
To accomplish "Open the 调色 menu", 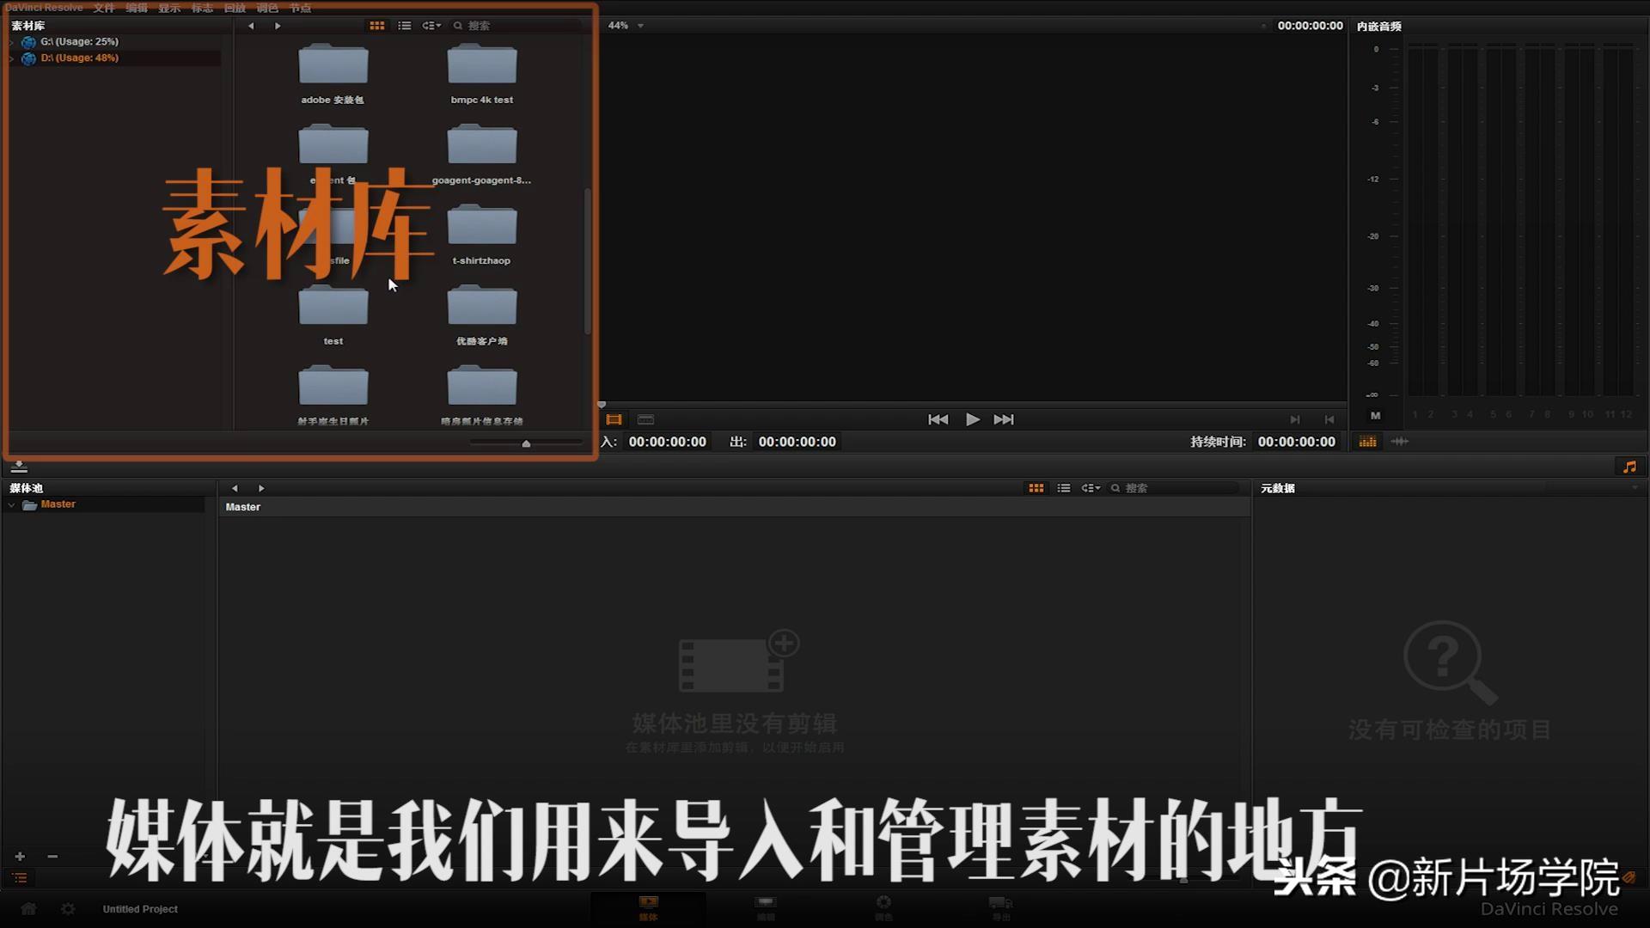I will 267,8.
